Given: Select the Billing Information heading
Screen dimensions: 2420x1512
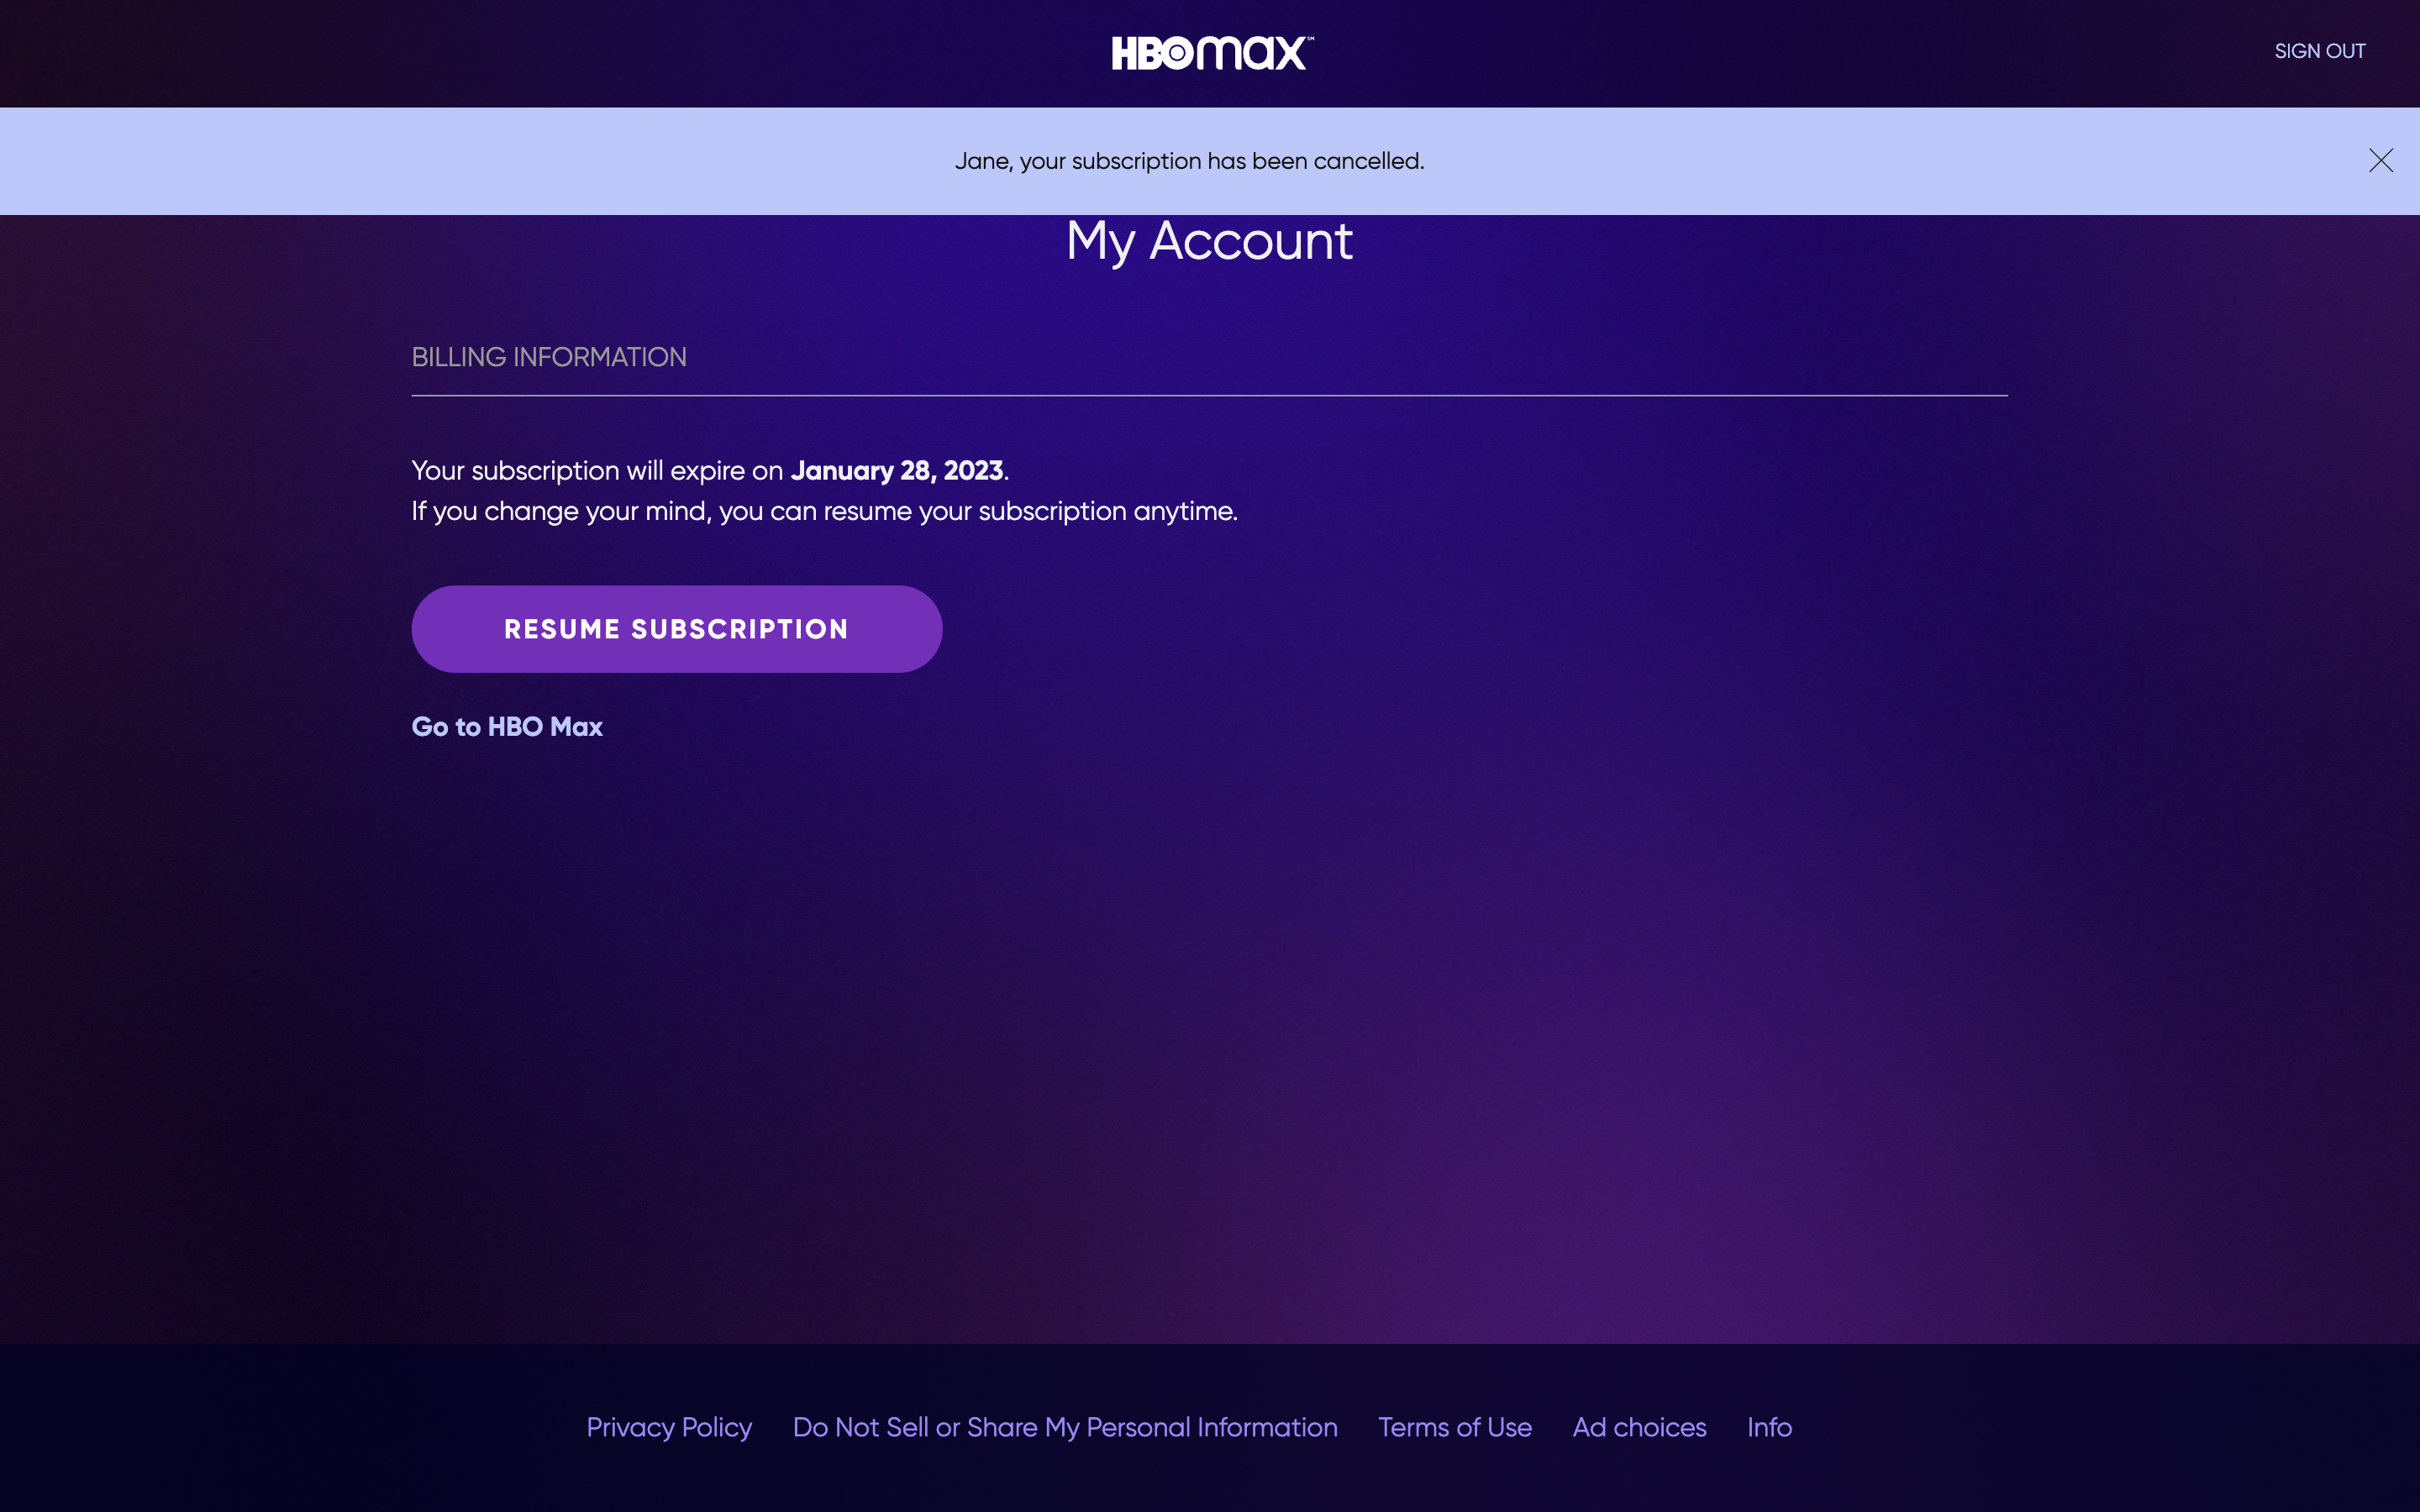Looking at the screenshot, I should [549, 357].
